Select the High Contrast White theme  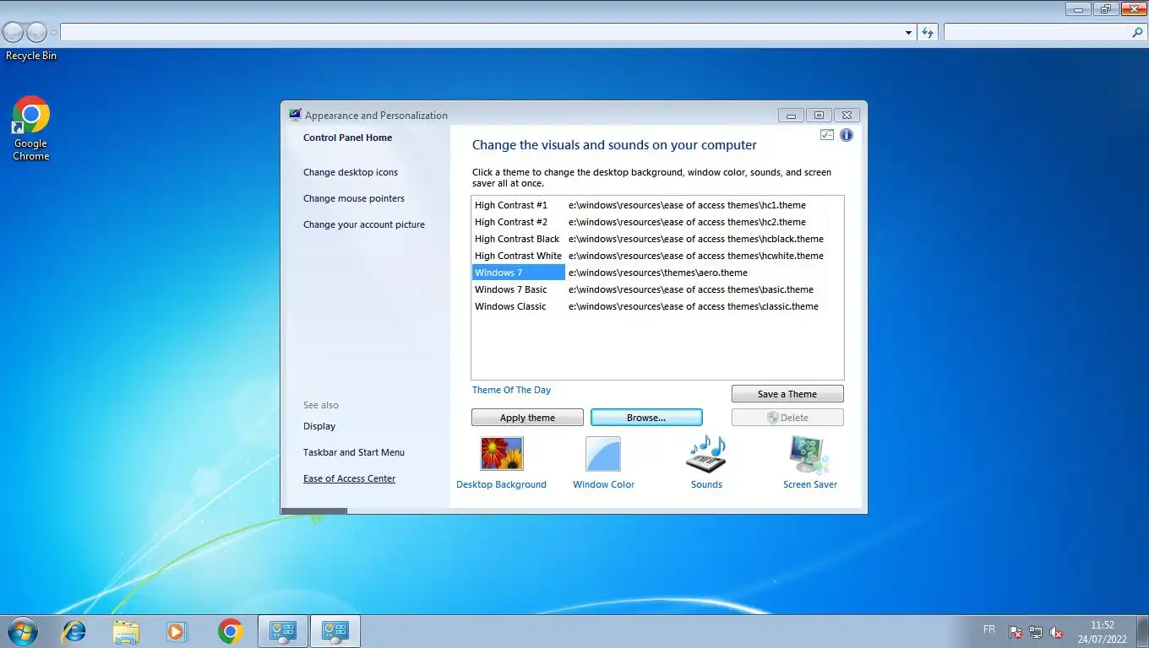(518, 256)
